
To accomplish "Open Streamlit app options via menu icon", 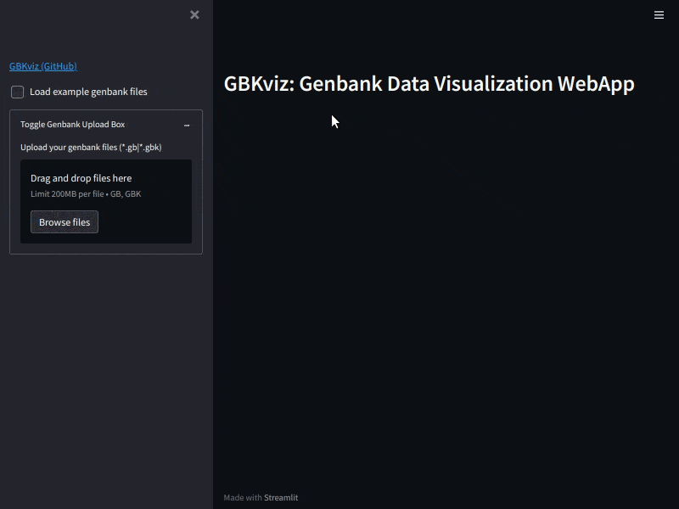I will (x=659, y=14).
